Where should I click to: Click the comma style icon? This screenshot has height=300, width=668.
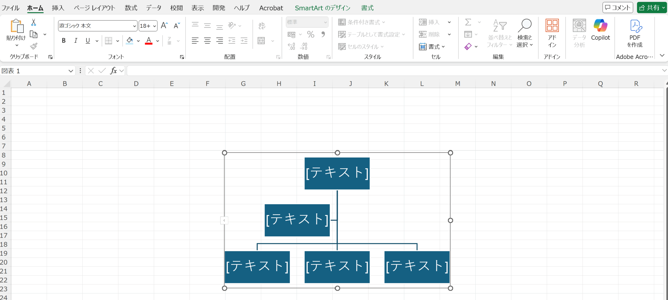click(323, 34)
